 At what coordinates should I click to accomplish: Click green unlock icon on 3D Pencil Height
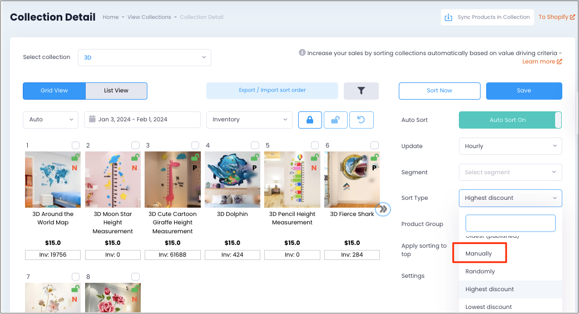click(315, 158)
